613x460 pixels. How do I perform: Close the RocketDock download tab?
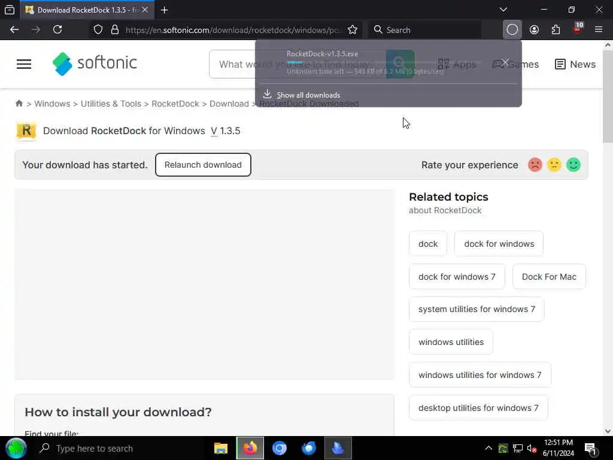pos(145,10)
